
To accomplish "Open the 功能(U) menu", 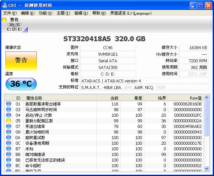I will click(x=45, y=13).
